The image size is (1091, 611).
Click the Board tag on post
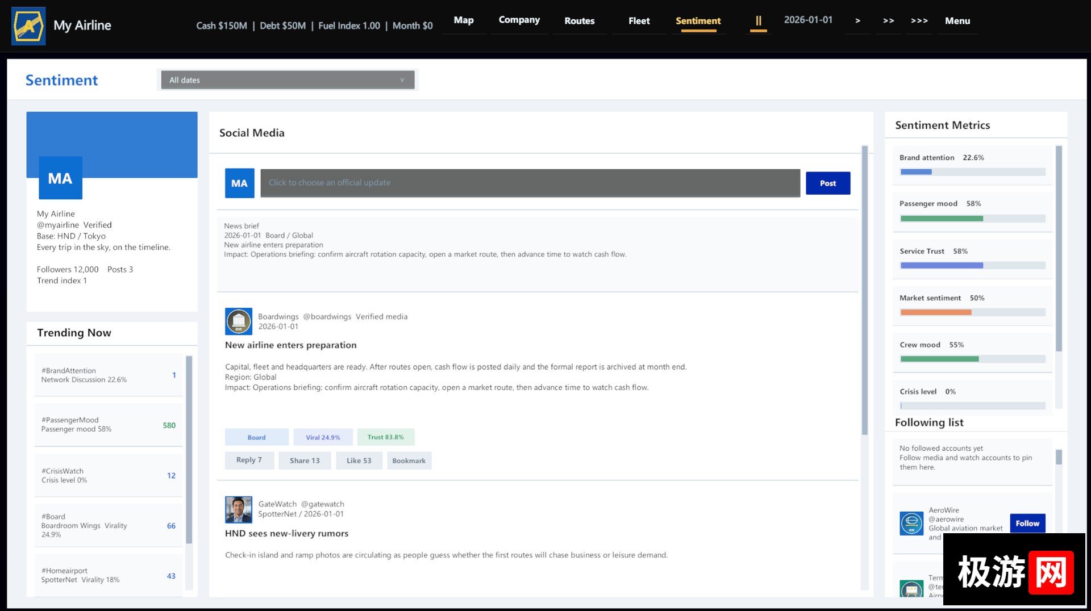point(257,437)
